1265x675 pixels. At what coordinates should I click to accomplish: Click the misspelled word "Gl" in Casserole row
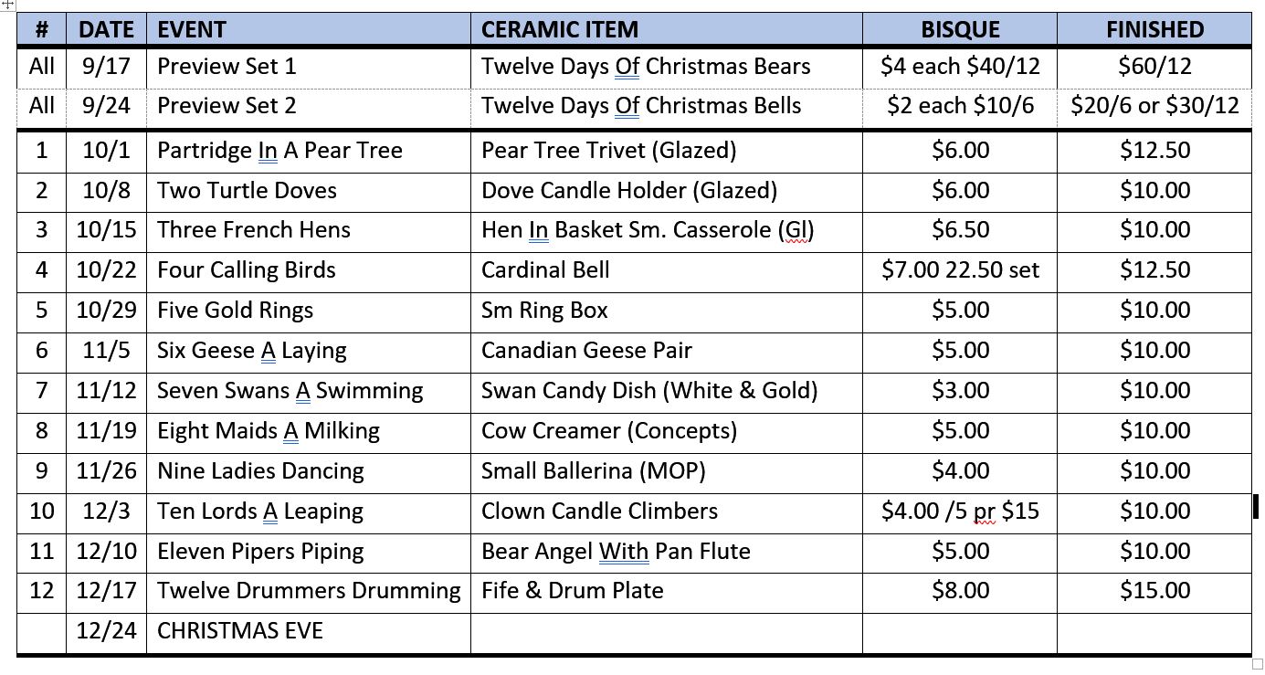point(796,230)
